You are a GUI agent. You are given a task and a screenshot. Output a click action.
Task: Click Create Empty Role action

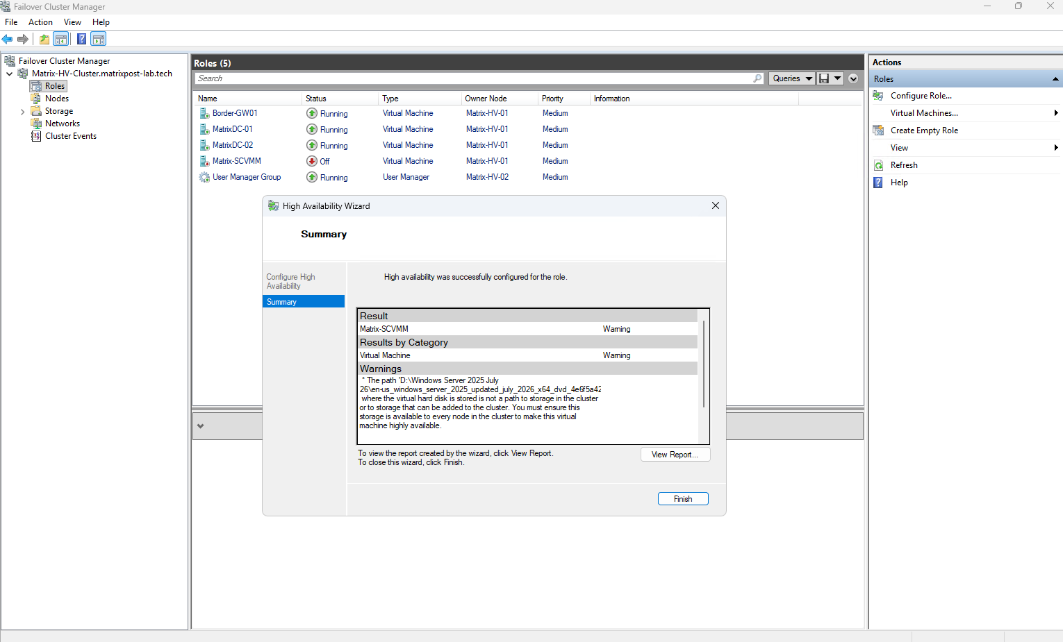coord(924,130)
